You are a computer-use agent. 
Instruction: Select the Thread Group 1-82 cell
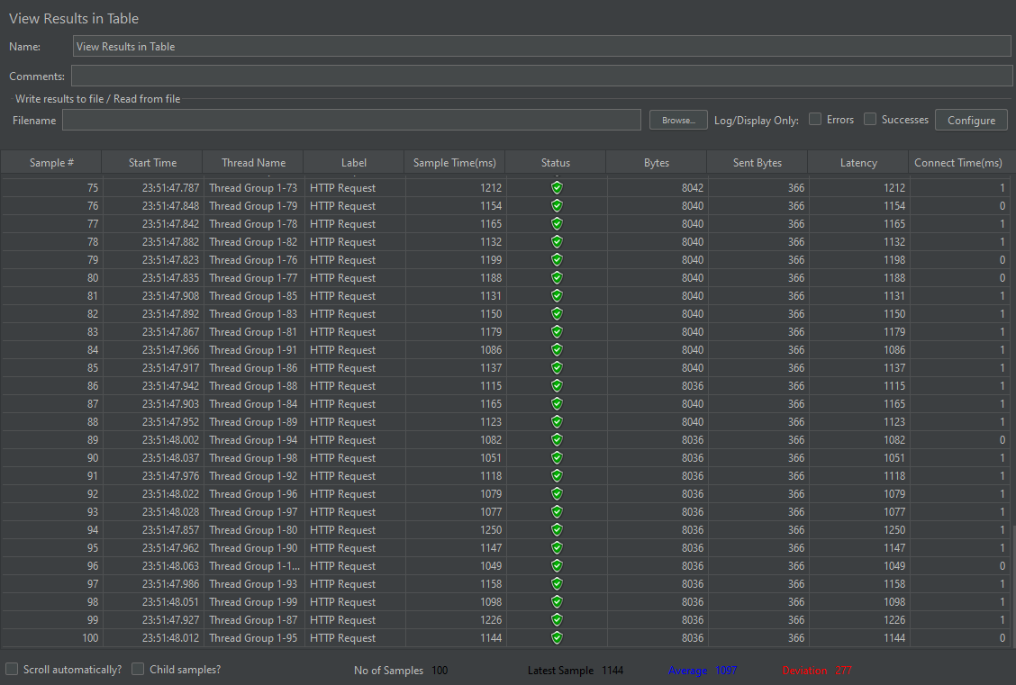[253, 242]
